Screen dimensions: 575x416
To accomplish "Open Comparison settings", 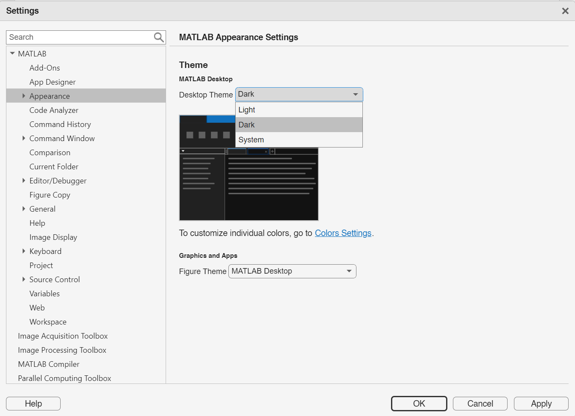I will [x=50, y=152].
